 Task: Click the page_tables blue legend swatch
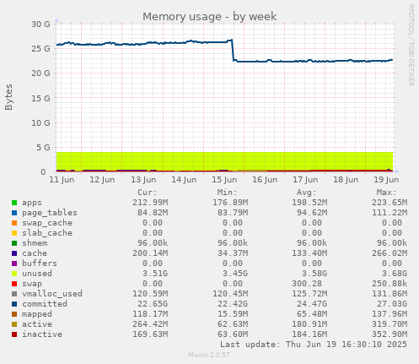(x=14, y=213)
